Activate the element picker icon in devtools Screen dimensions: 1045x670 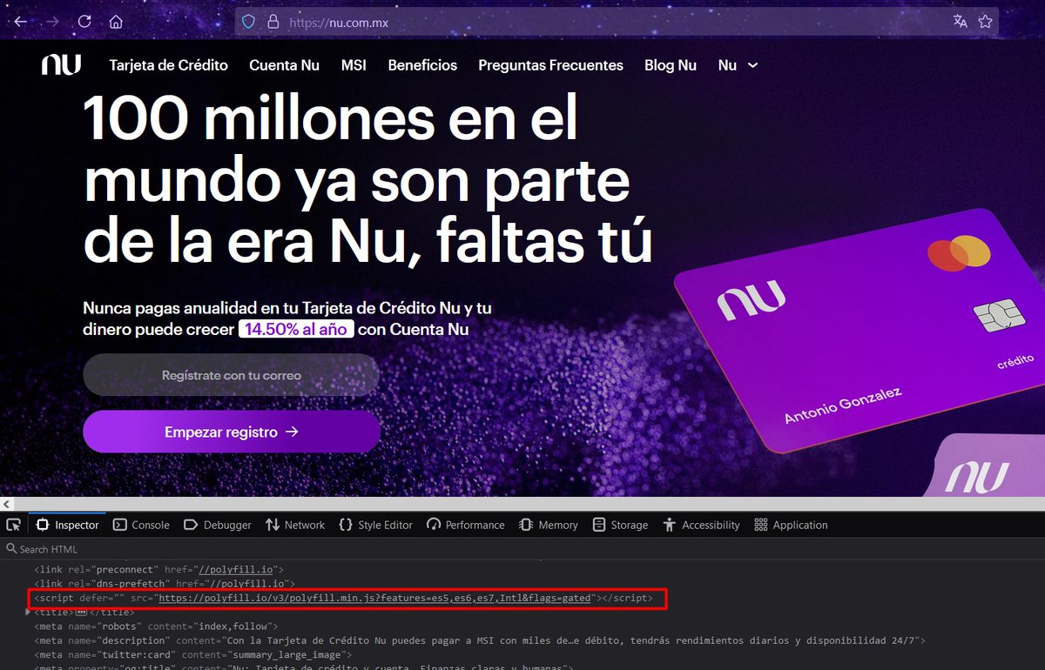[x=13, y=525]
